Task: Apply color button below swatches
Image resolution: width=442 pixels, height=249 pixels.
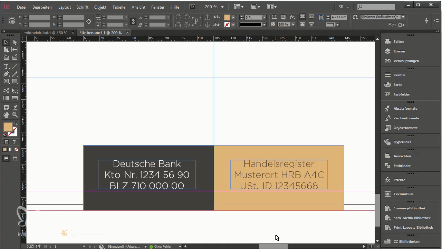Action: point(5,149)
